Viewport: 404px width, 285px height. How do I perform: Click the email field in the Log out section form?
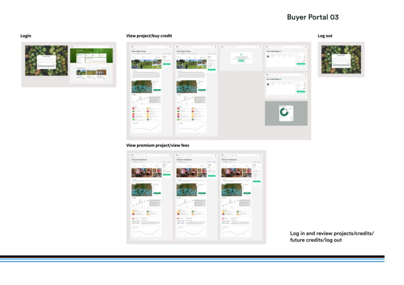pyautogui.click(x=341, y=60)
